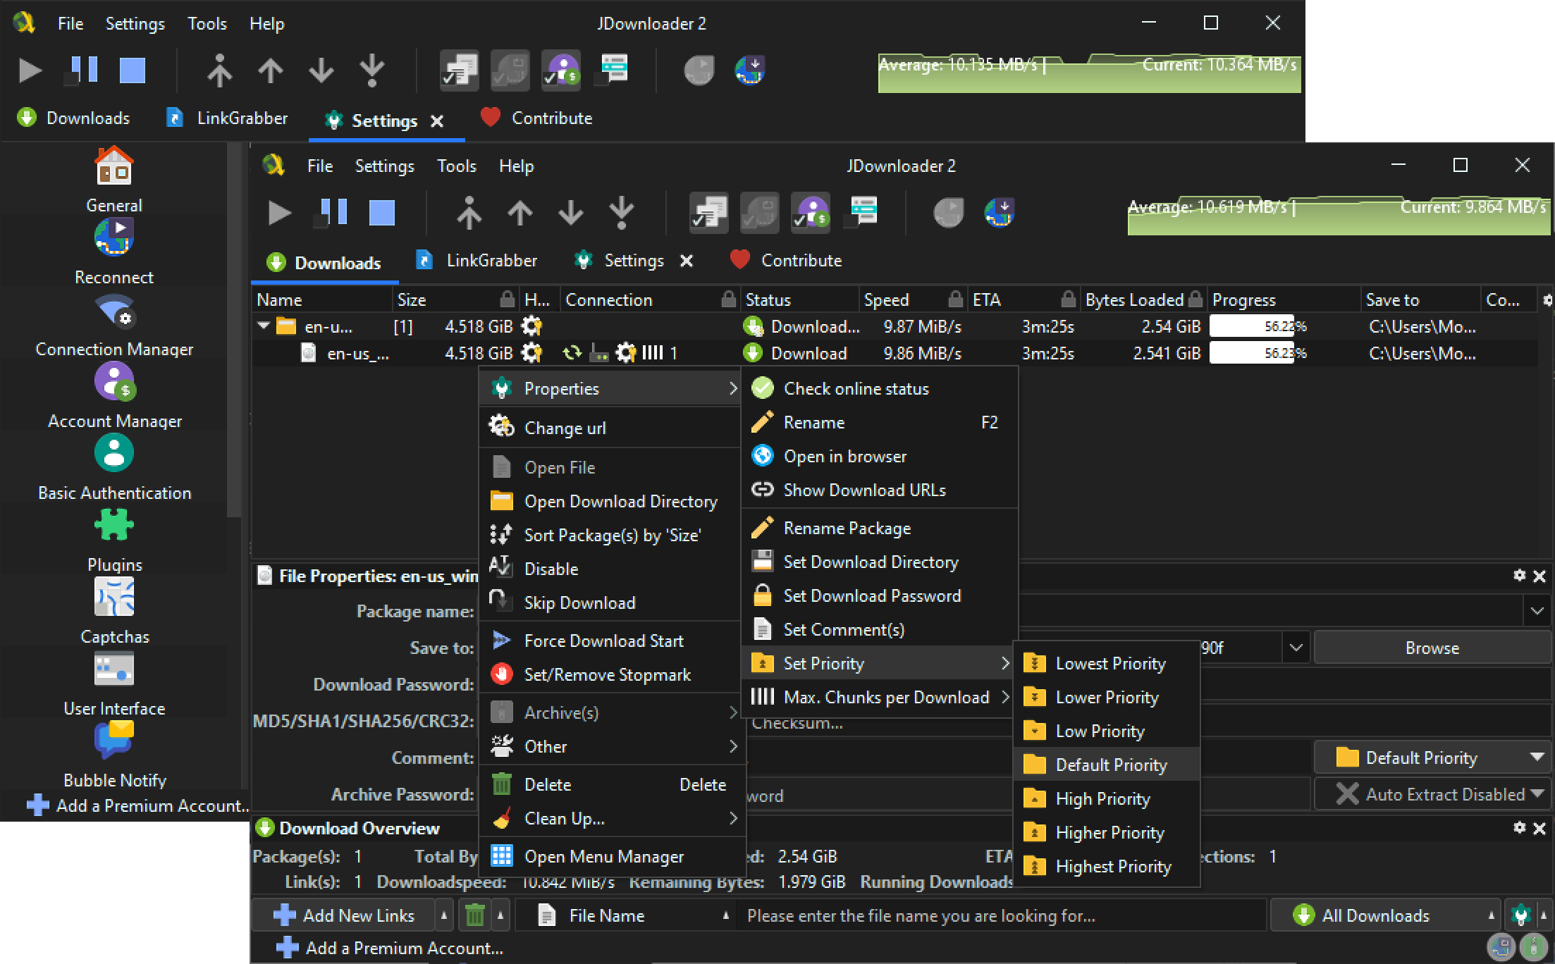
Task: Open File menu in back window
Action: click(70, 24)
